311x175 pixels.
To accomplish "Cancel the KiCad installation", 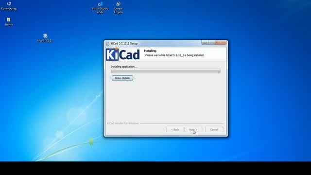I will [x=214, y=130].
